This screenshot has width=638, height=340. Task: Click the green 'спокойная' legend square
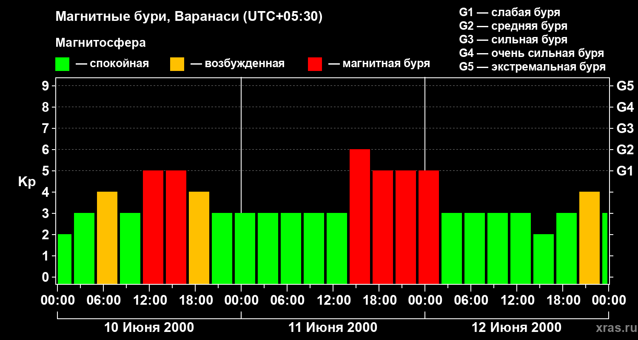(63, 64)
